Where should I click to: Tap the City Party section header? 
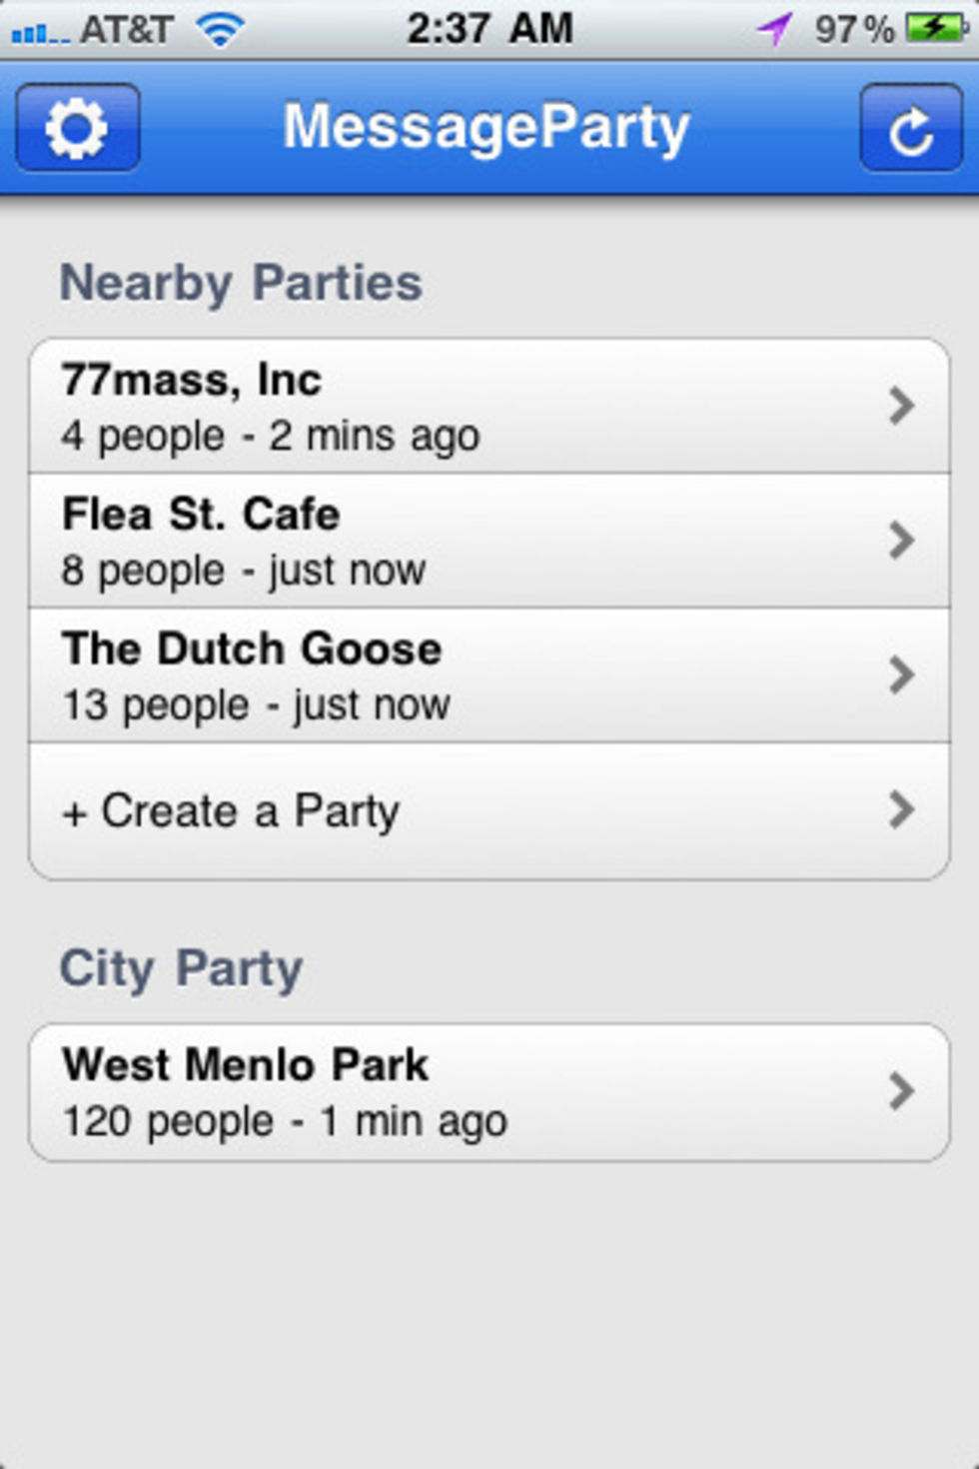pos(181,968)
